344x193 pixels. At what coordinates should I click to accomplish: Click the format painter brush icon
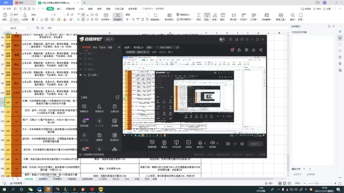click(x=25, y=15)
